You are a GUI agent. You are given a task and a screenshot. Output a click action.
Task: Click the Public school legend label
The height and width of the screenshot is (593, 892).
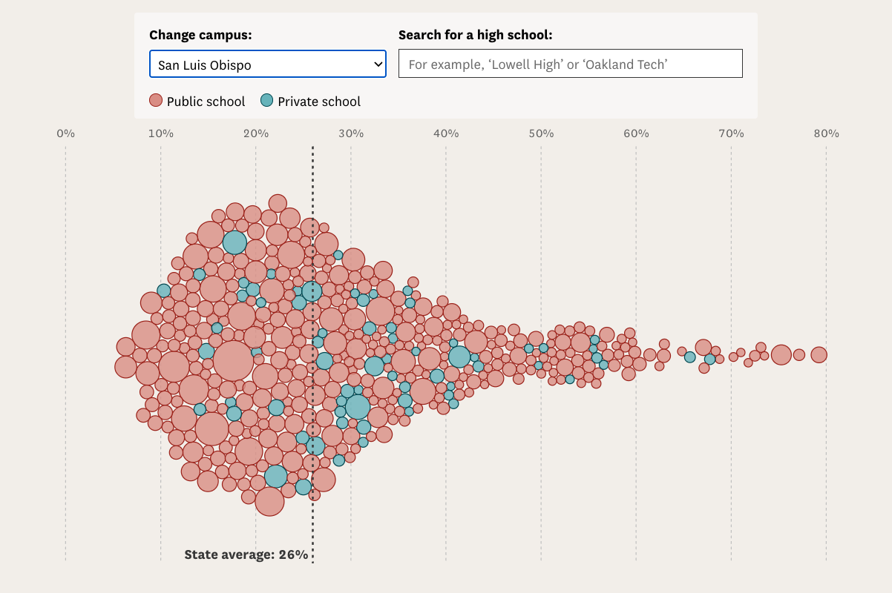(206, 102)
